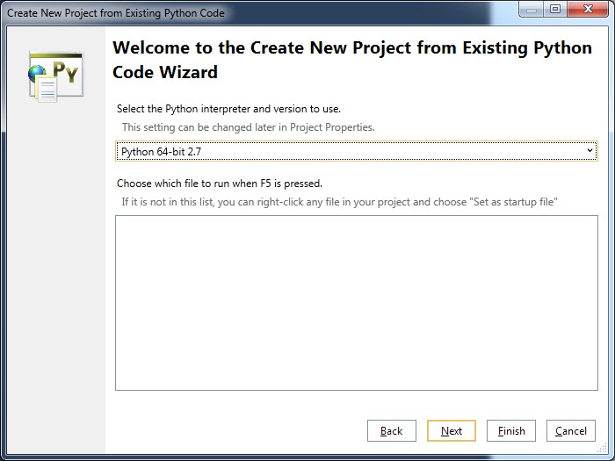
Task: Open the Python interpreter dropdown arrow
Action: (590, 152)
